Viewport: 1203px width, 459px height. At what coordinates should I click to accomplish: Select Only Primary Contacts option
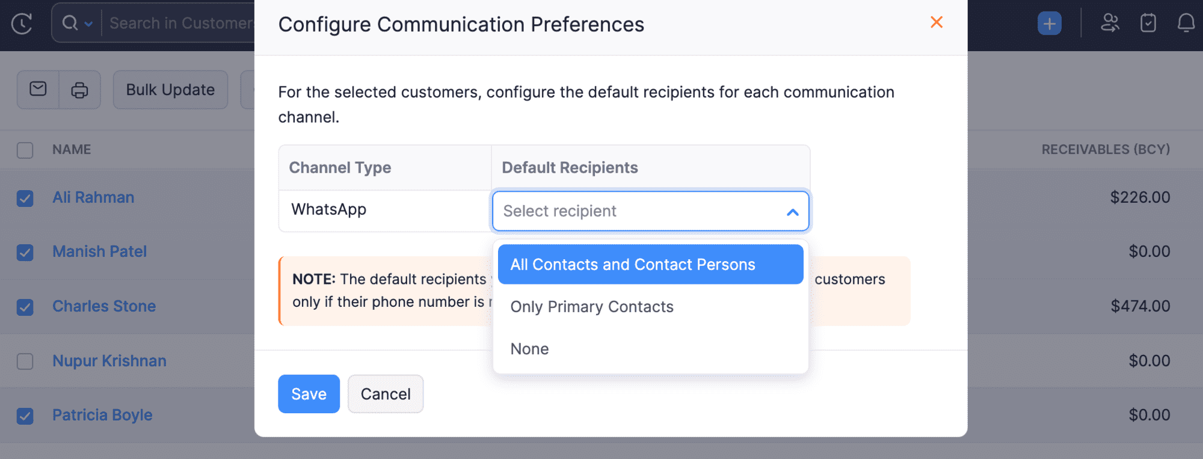click(592, 307)
